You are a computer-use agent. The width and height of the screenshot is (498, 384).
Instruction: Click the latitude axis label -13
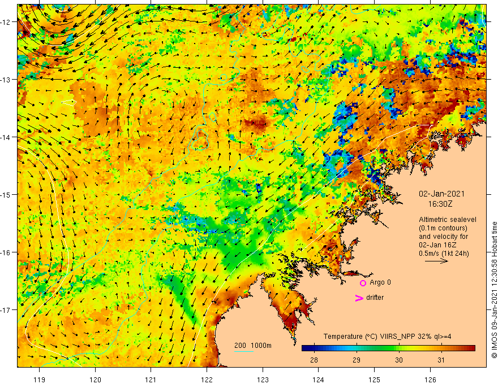(x=6, y=80)
